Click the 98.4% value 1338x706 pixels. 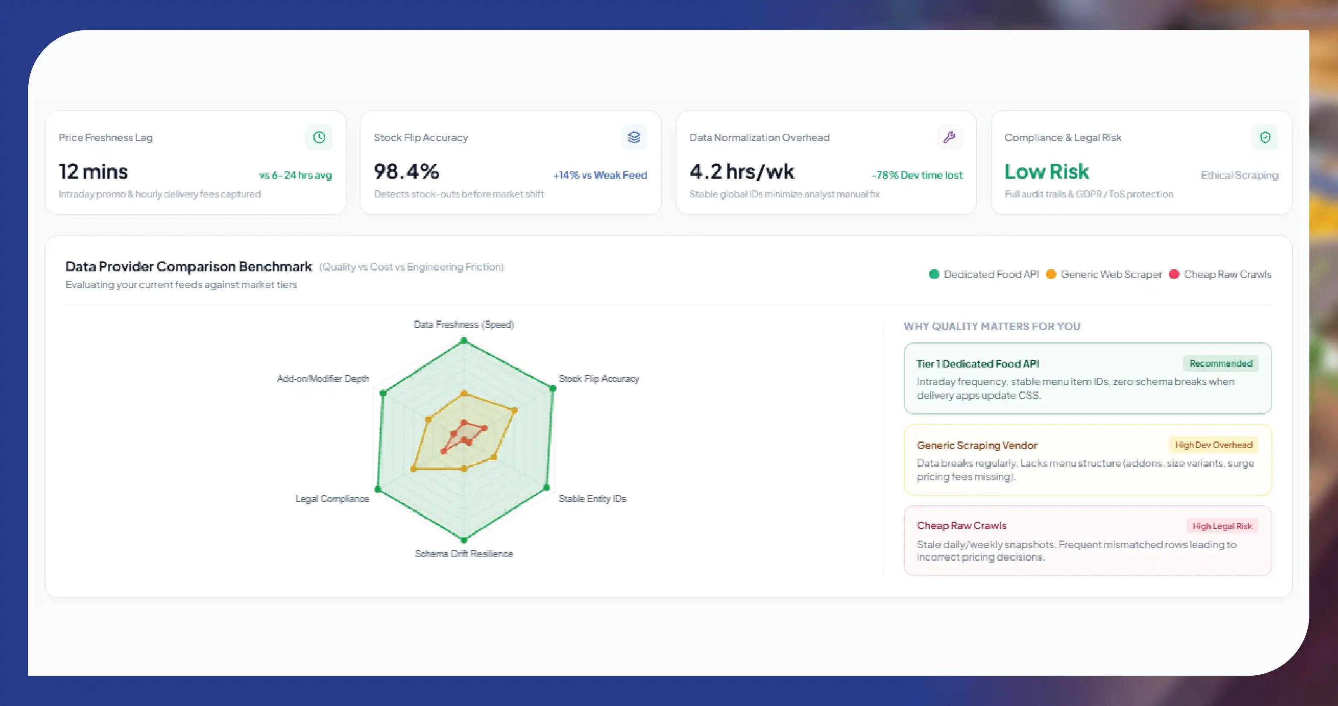click(x=406, y=171)
